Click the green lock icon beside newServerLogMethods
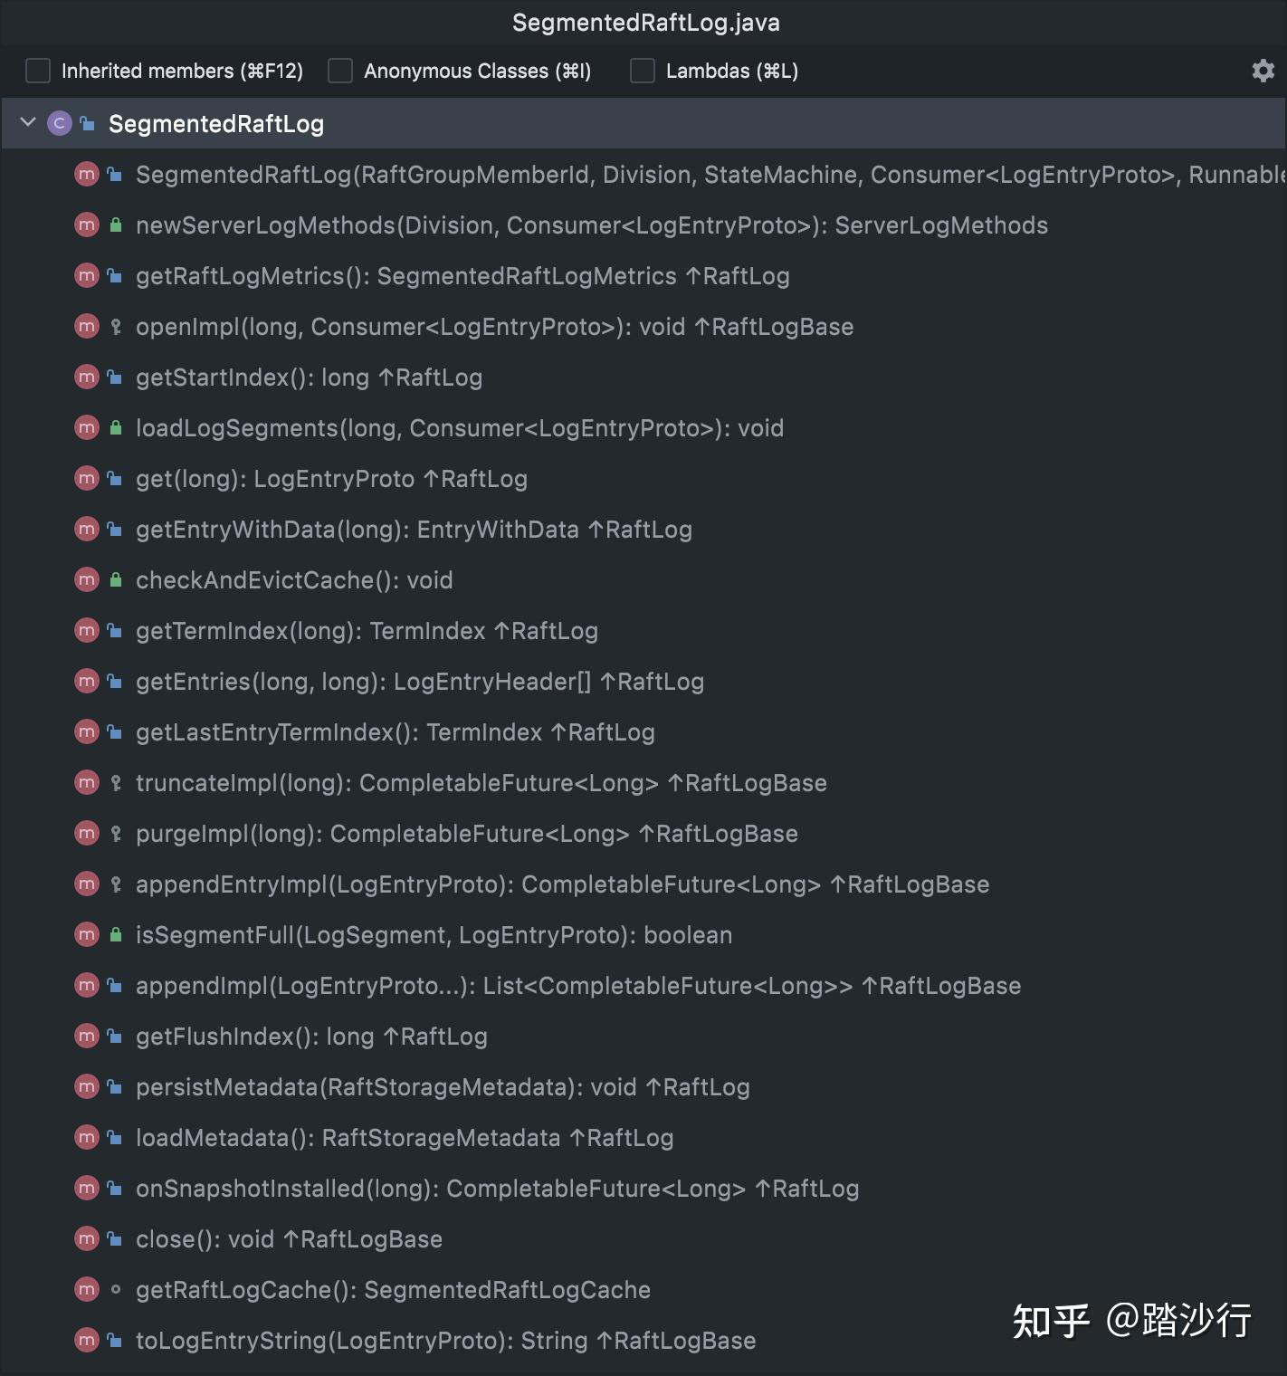Viewport: 1287px width, 1376px height. pos(113,225)
